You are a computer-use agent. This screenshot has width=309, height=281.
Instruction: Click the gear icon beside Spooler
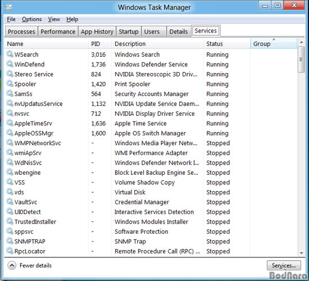point(10,83)
